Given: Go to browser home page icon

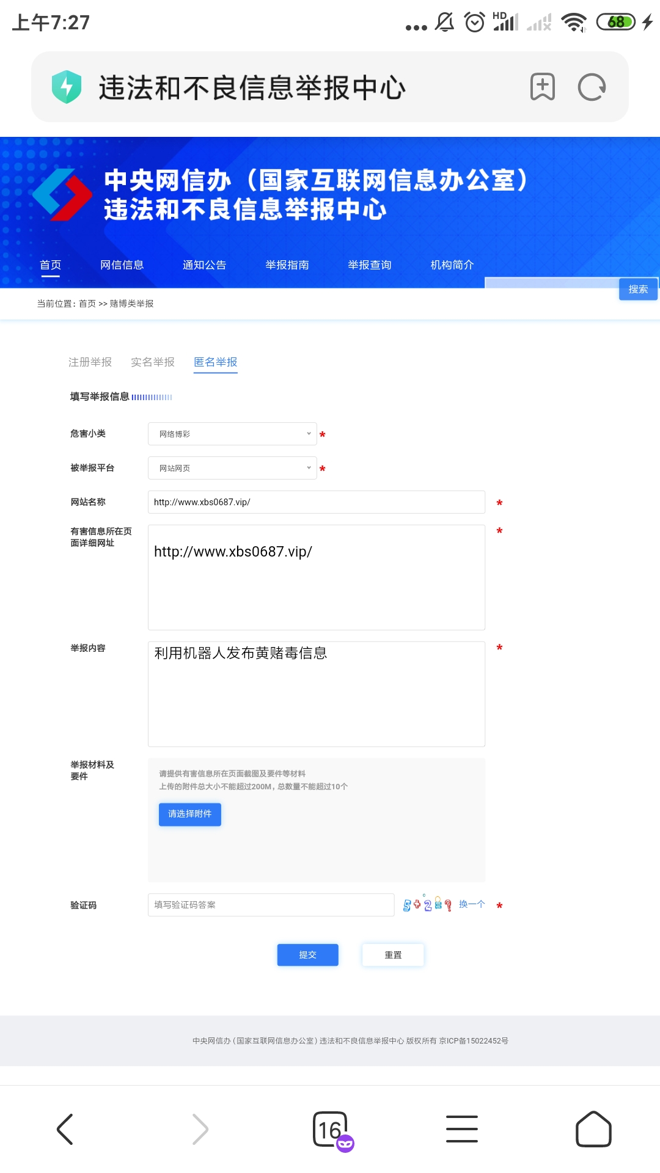Looking at the screenshot, I should click(593, 1129).
